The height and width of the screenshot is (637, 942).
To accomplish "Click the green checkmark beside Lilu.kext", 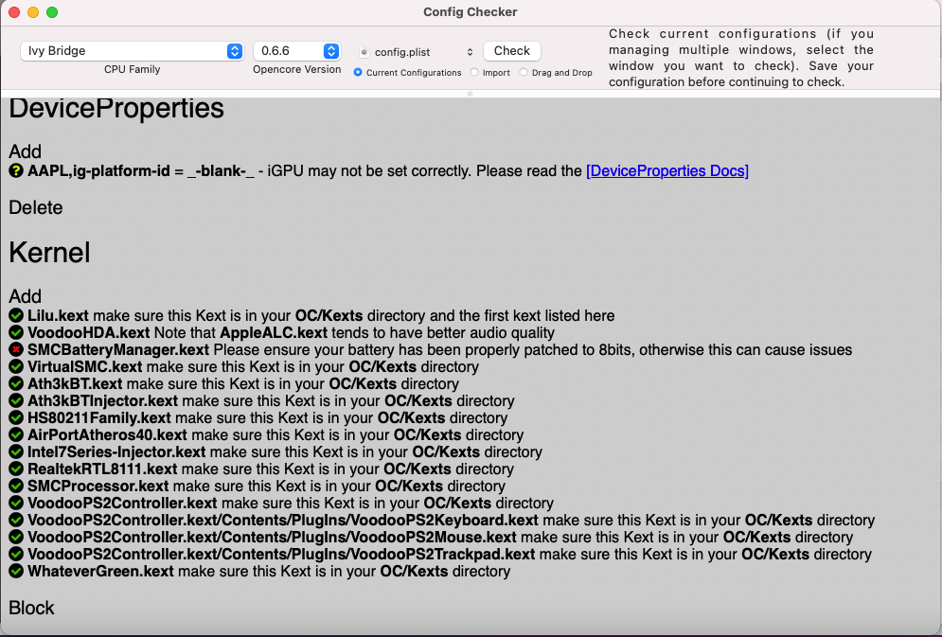I will [16, 315].
